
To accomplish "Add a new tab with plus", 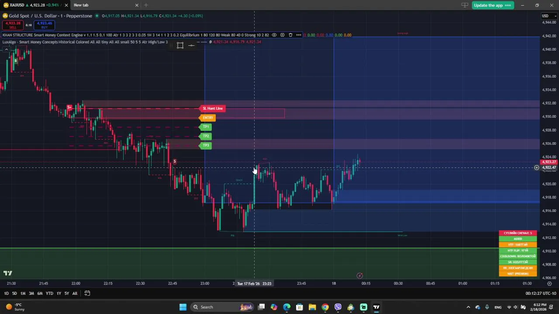I will tap(146, 5).
